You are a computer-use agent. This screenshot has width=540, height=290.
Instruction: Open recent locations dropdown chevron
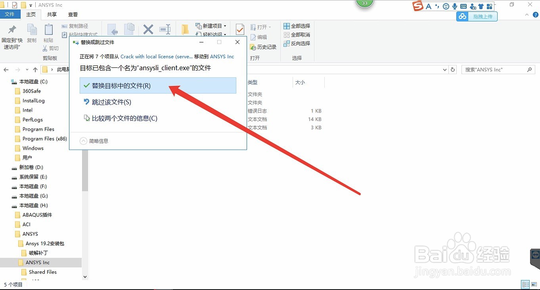click(27, 70)
